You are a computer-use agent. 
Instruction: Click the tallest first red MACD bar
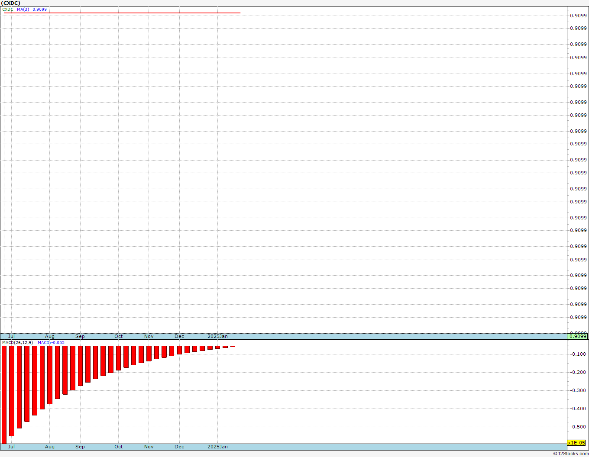4,395
